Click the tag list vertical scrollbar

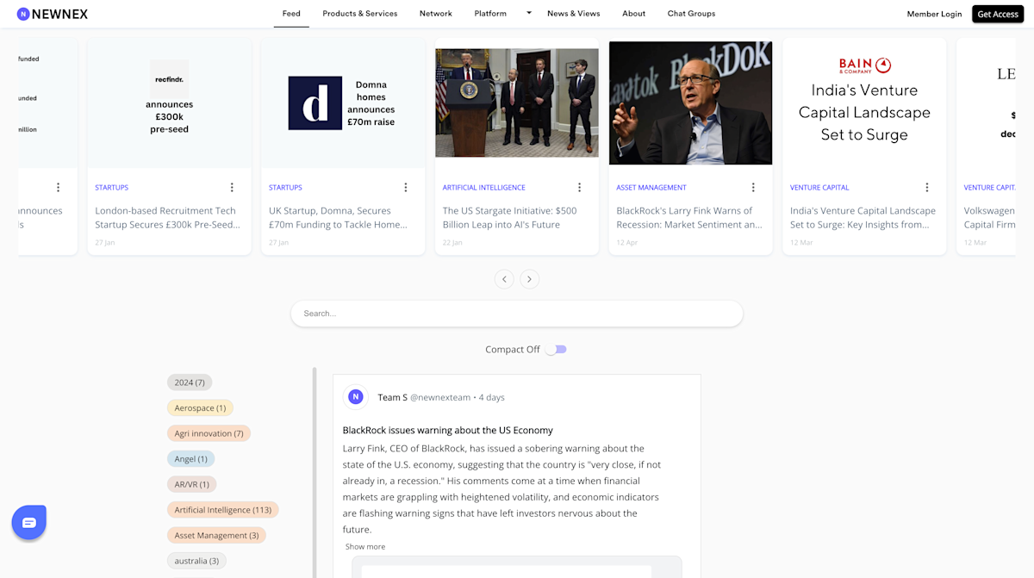pos(315,474)
